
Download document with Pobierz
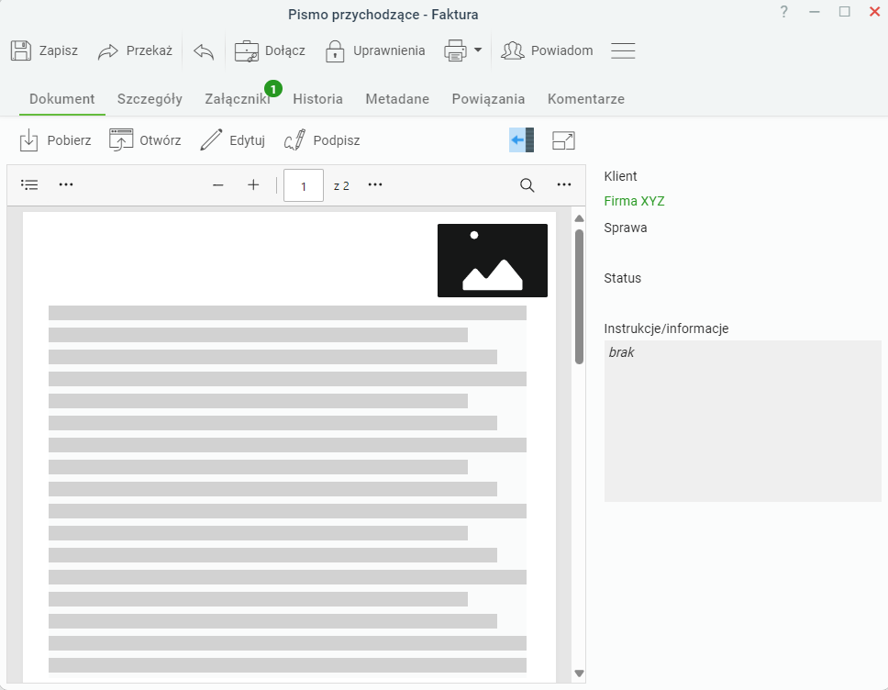pyautogui.click(x=55, y=140)
